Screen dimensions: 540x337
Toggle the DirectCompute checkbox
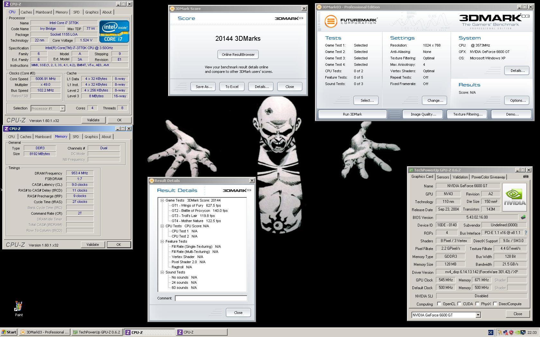tap(495, 304)
